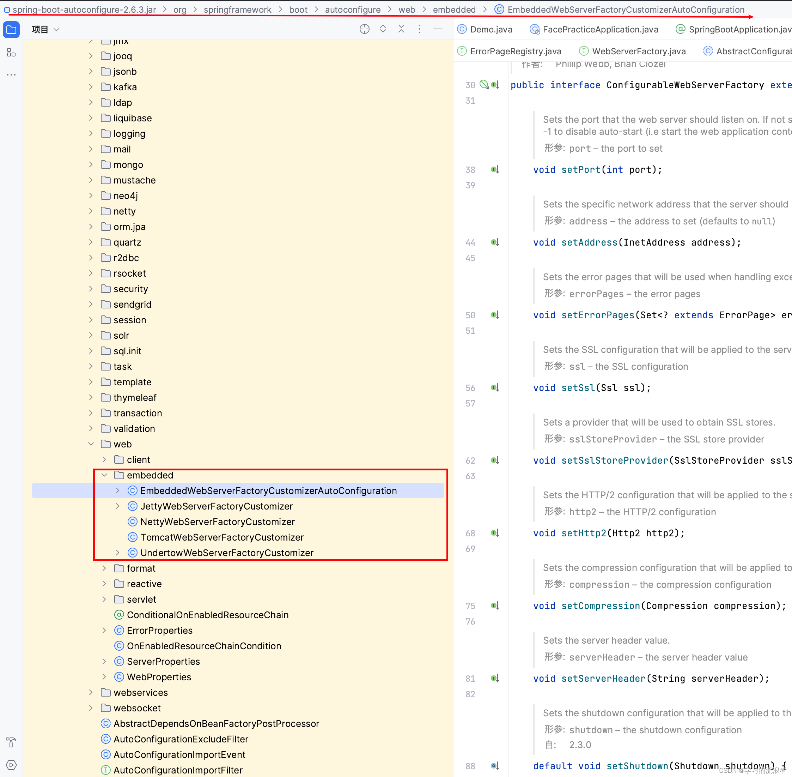792x777 pixels.
Task: Open the 项目 view dropdown
Action: coord(46,29)
